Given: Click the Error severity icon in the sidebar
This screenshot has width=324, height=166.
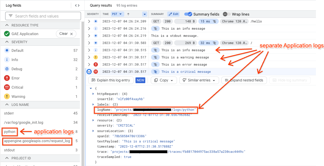Looking at the screenshot, I should click(x=7, y=78).
